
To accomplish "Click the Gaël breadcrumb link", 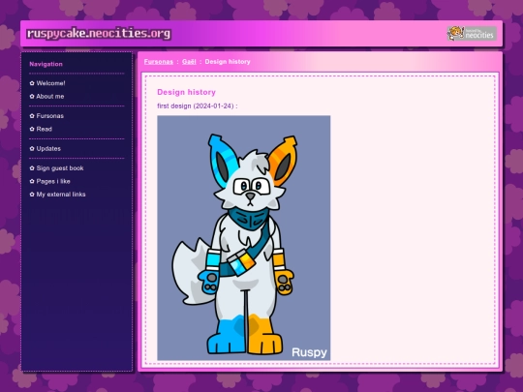I will pos(189,62).
